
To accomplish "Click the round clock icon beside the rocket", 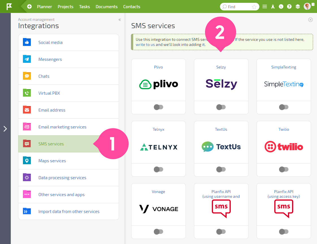I will tap(281, 7).
